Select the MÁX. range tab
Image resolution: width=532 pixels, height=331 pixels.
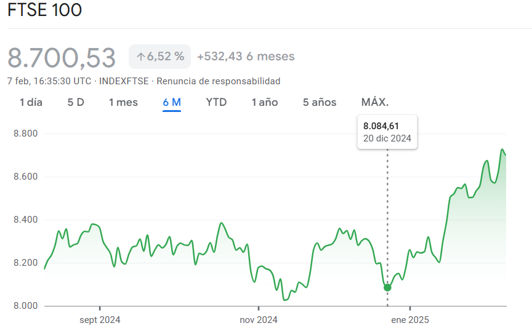click(375, 102)
